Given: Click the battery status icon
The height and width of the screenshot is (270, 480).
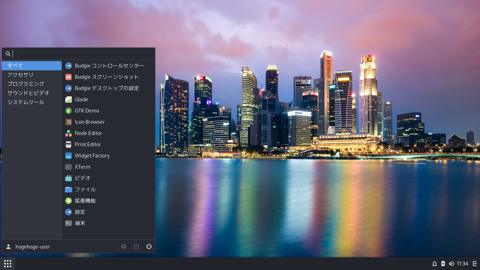Looking at the screenshot, I should click(x=443, y=264).
